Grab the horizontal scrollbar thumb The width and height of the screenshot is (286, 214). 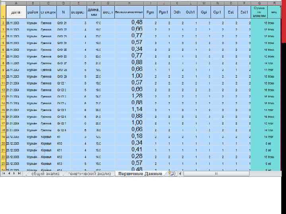click(216, 174)
